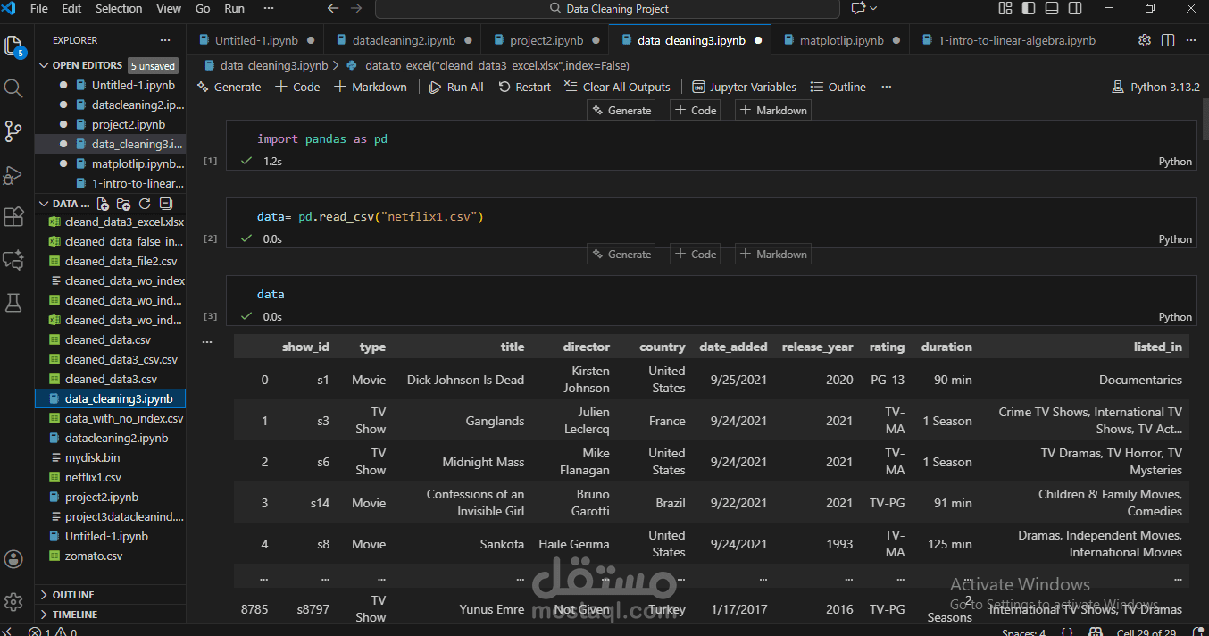Open the Source Control view
This screenshot has height=636, width=1209.
coord(13,131)
